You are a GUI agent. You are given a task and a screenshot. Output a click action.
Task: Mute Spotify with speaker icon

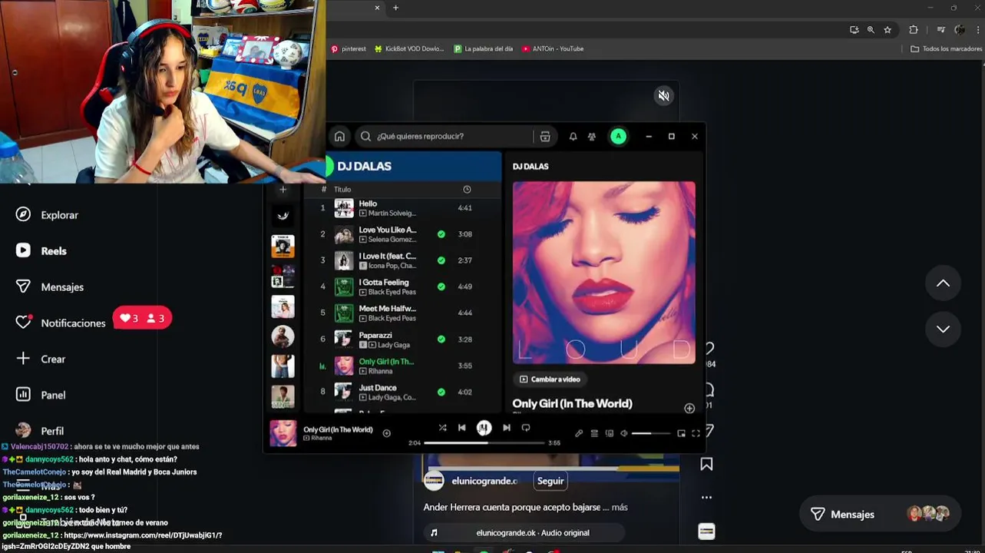tap(624, 434)
